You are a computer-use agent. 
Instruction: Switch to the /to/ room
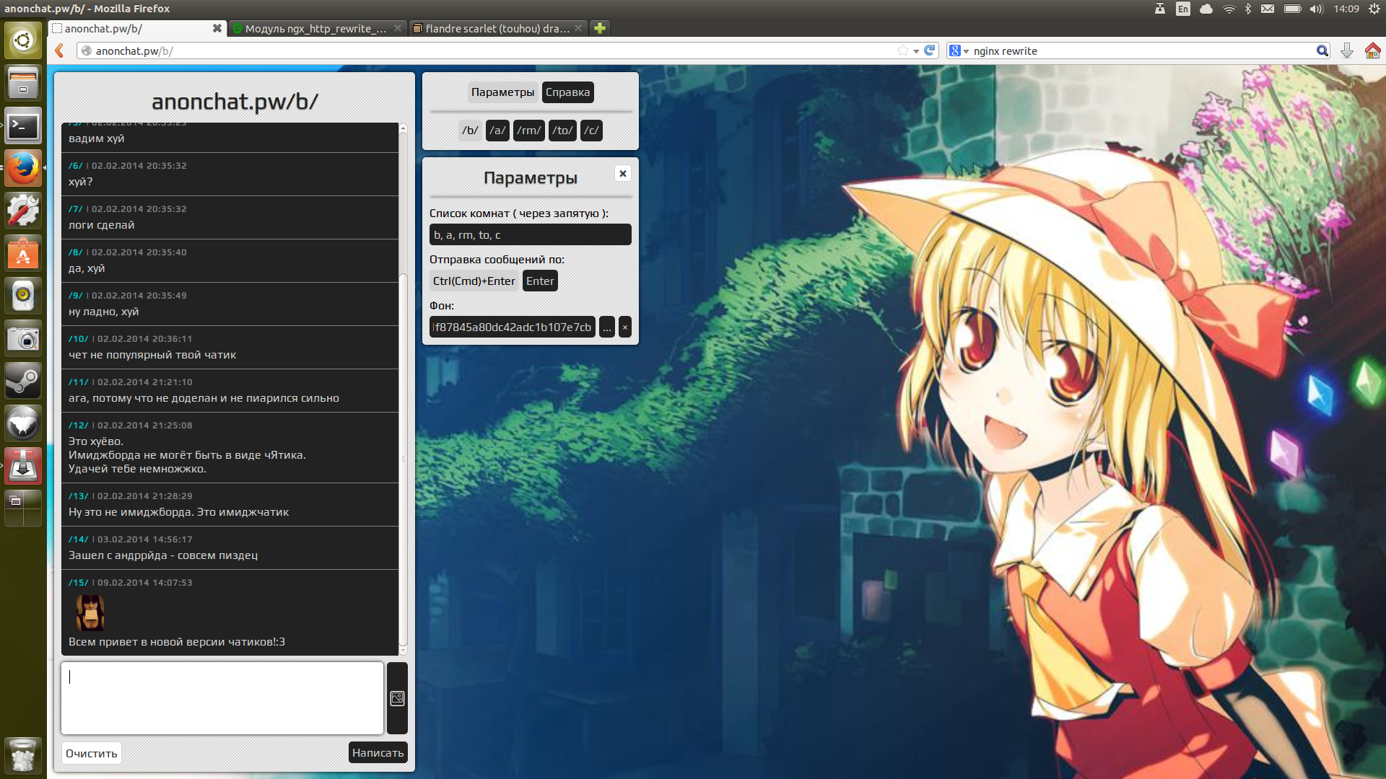pyautogui.click(x=562, y=131)
